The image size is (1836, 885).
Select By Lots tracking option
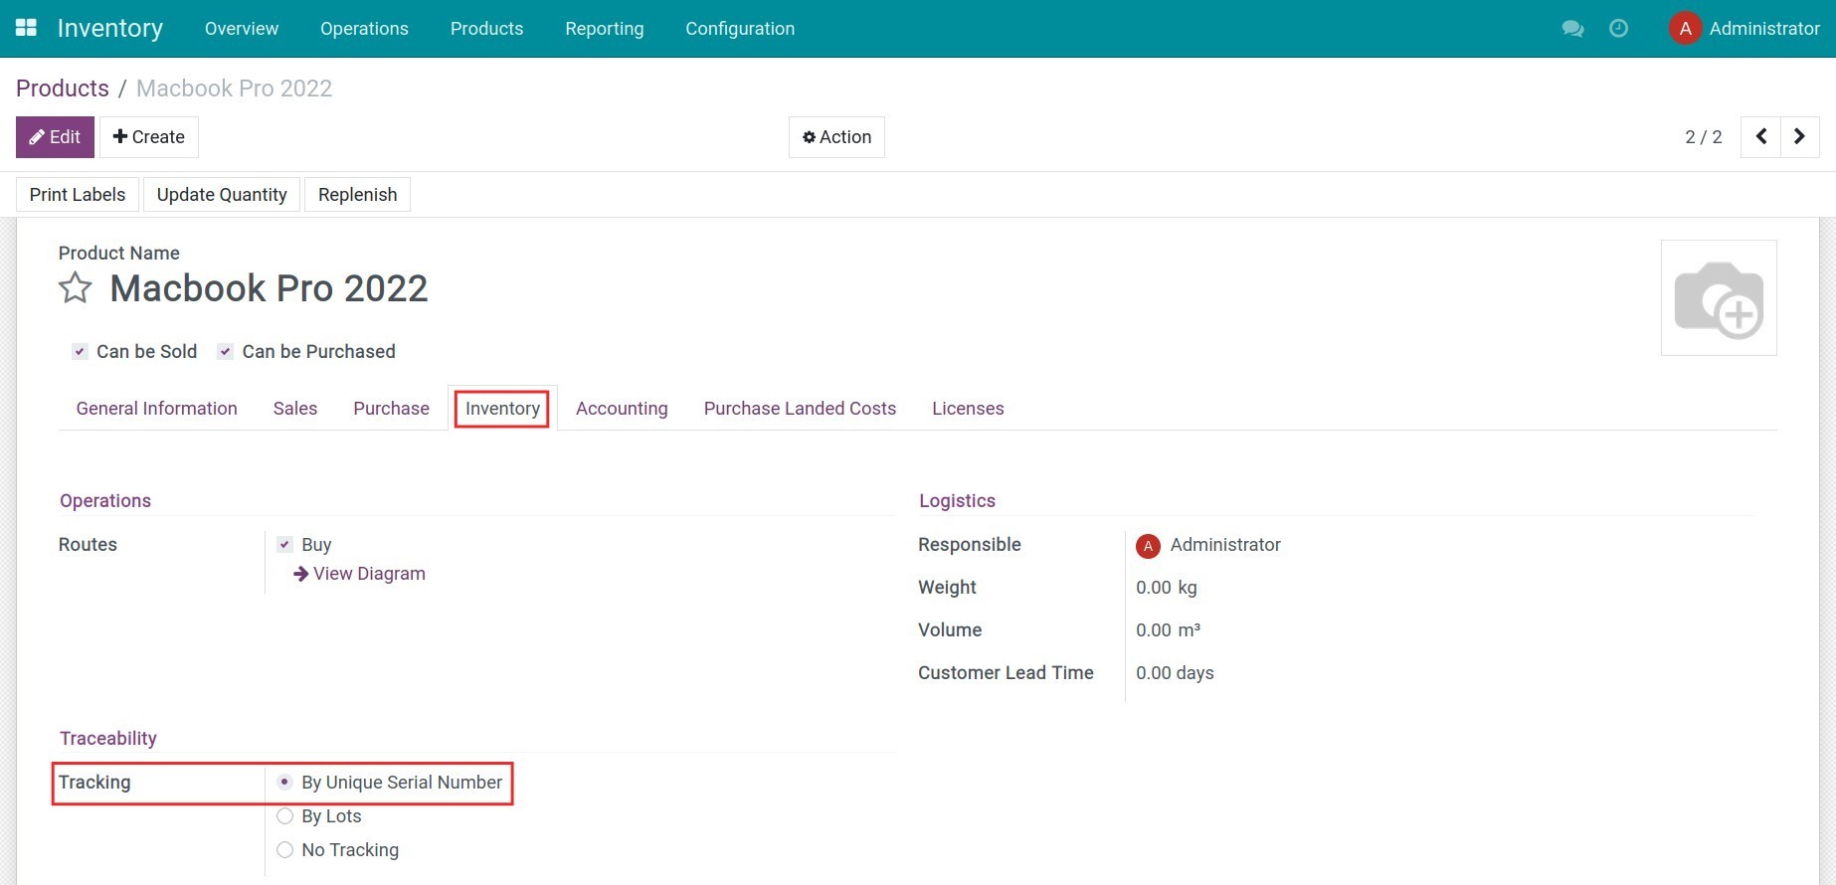(285, 816)
